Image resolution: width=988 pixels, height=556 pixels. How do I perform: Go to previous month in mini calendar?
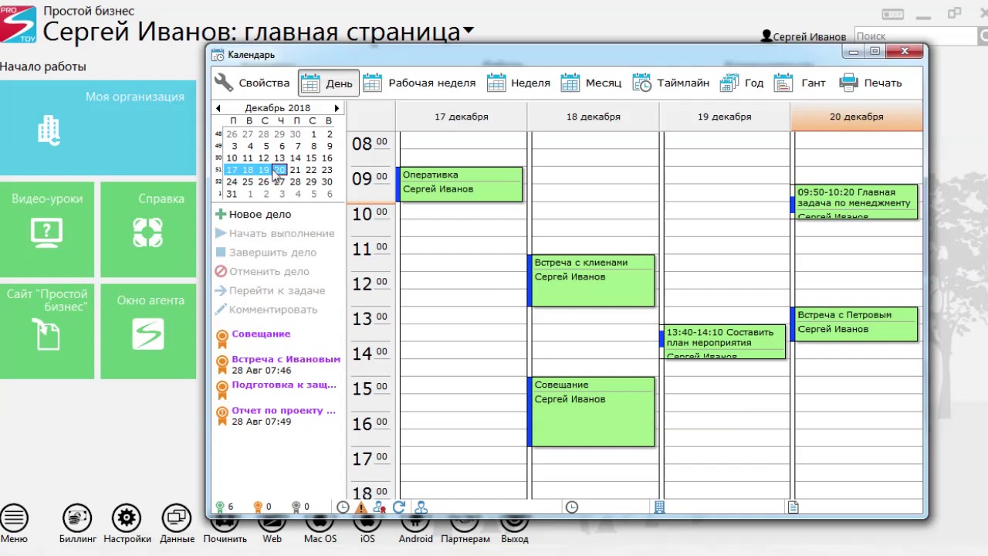(218, 108)
